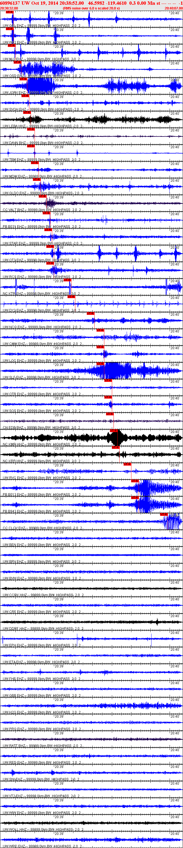Image resolution: width=183 pixels, height=848 pixels.
Task: Select the 'UW RVC EHZ' station label
Action: [13, 478]
